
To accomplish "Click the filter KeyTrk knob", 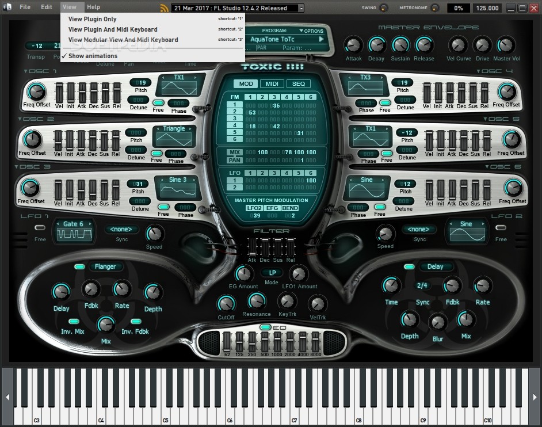I will (287, 301).
